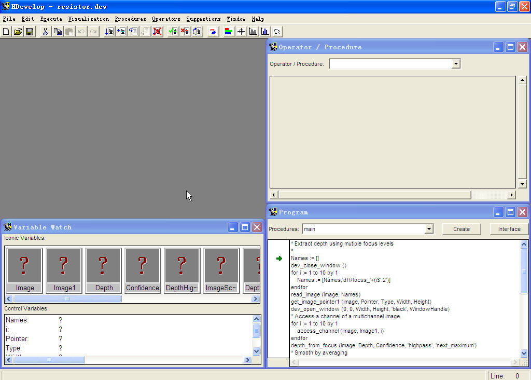Click the line read_image (Image, Names)

click(326, 294)
